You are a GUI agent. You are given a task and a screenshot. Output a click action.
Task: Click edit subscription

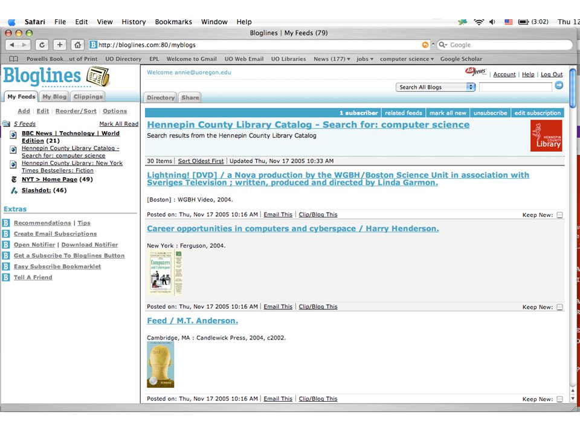tap(538, 113)
